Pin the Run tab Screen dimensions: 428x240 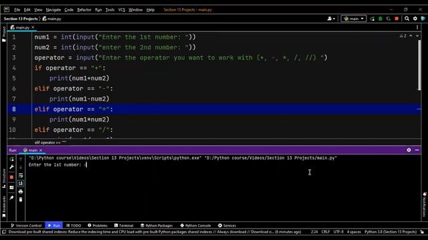[11, 198]
